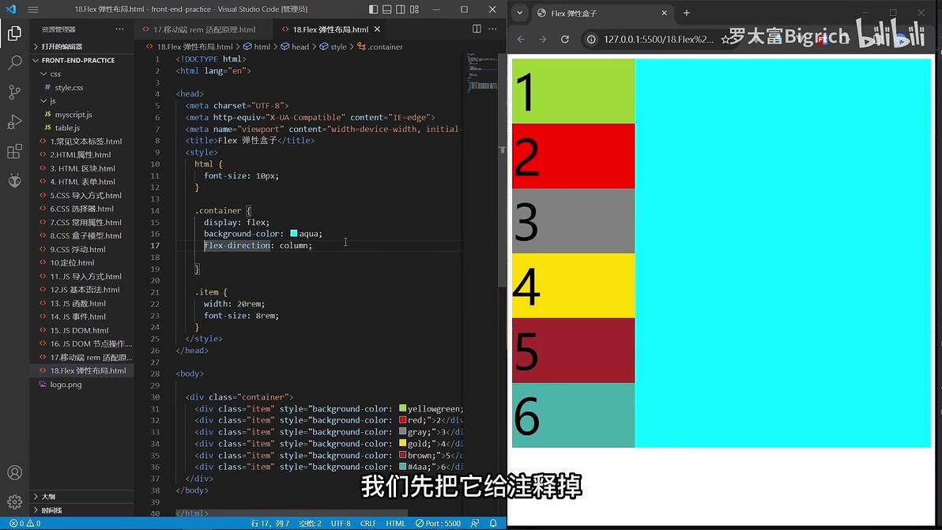The height and width of the screenshot is (530, 942).
Task: Open 9.CSS 浮动.html file
Action: [77, 249]
